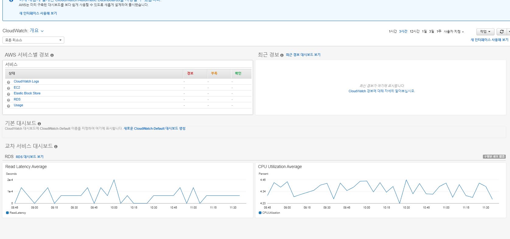Open 최근 경보 대시보드 보기 link

pyautogui.click(x=303, y=55)
